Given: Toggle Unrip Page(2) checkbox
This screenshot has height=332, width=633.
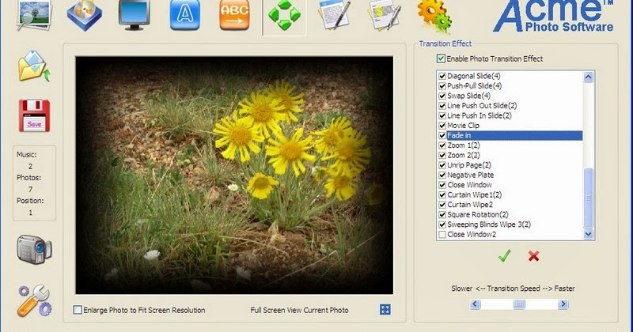Looking at the screenshot, I should coord(442,165).
